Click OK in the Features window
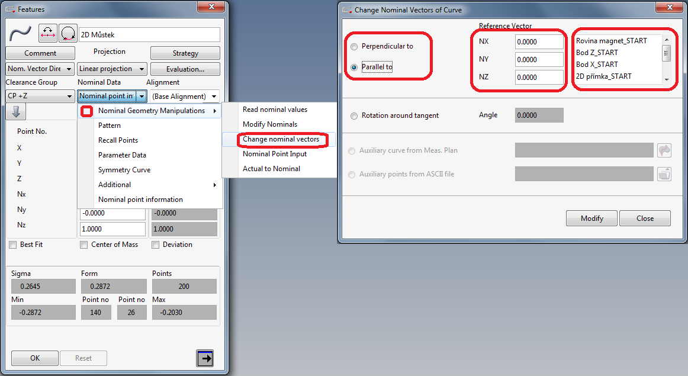688x376 pixels. [x=35, y=358]
